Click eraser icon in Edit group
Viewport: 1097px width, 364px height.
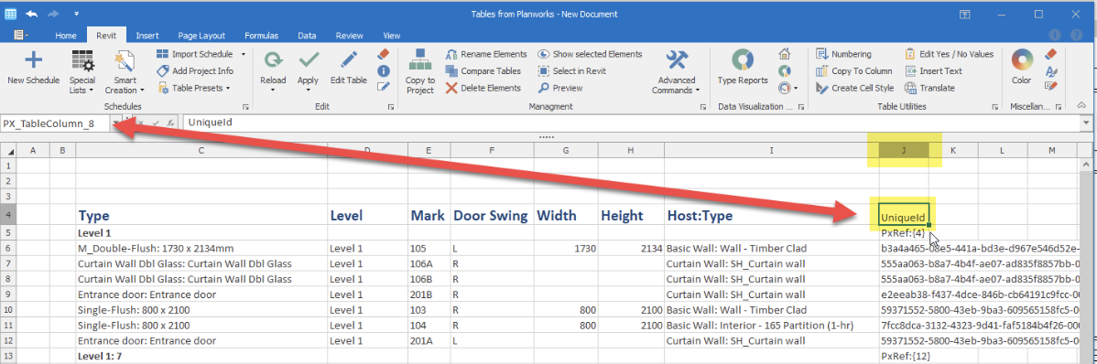pos(383,54)
